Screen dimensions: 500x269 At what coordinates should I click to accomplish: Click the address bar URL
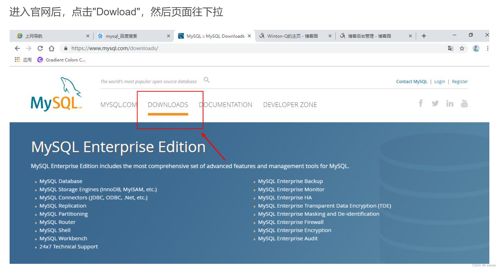pos(115,48)
